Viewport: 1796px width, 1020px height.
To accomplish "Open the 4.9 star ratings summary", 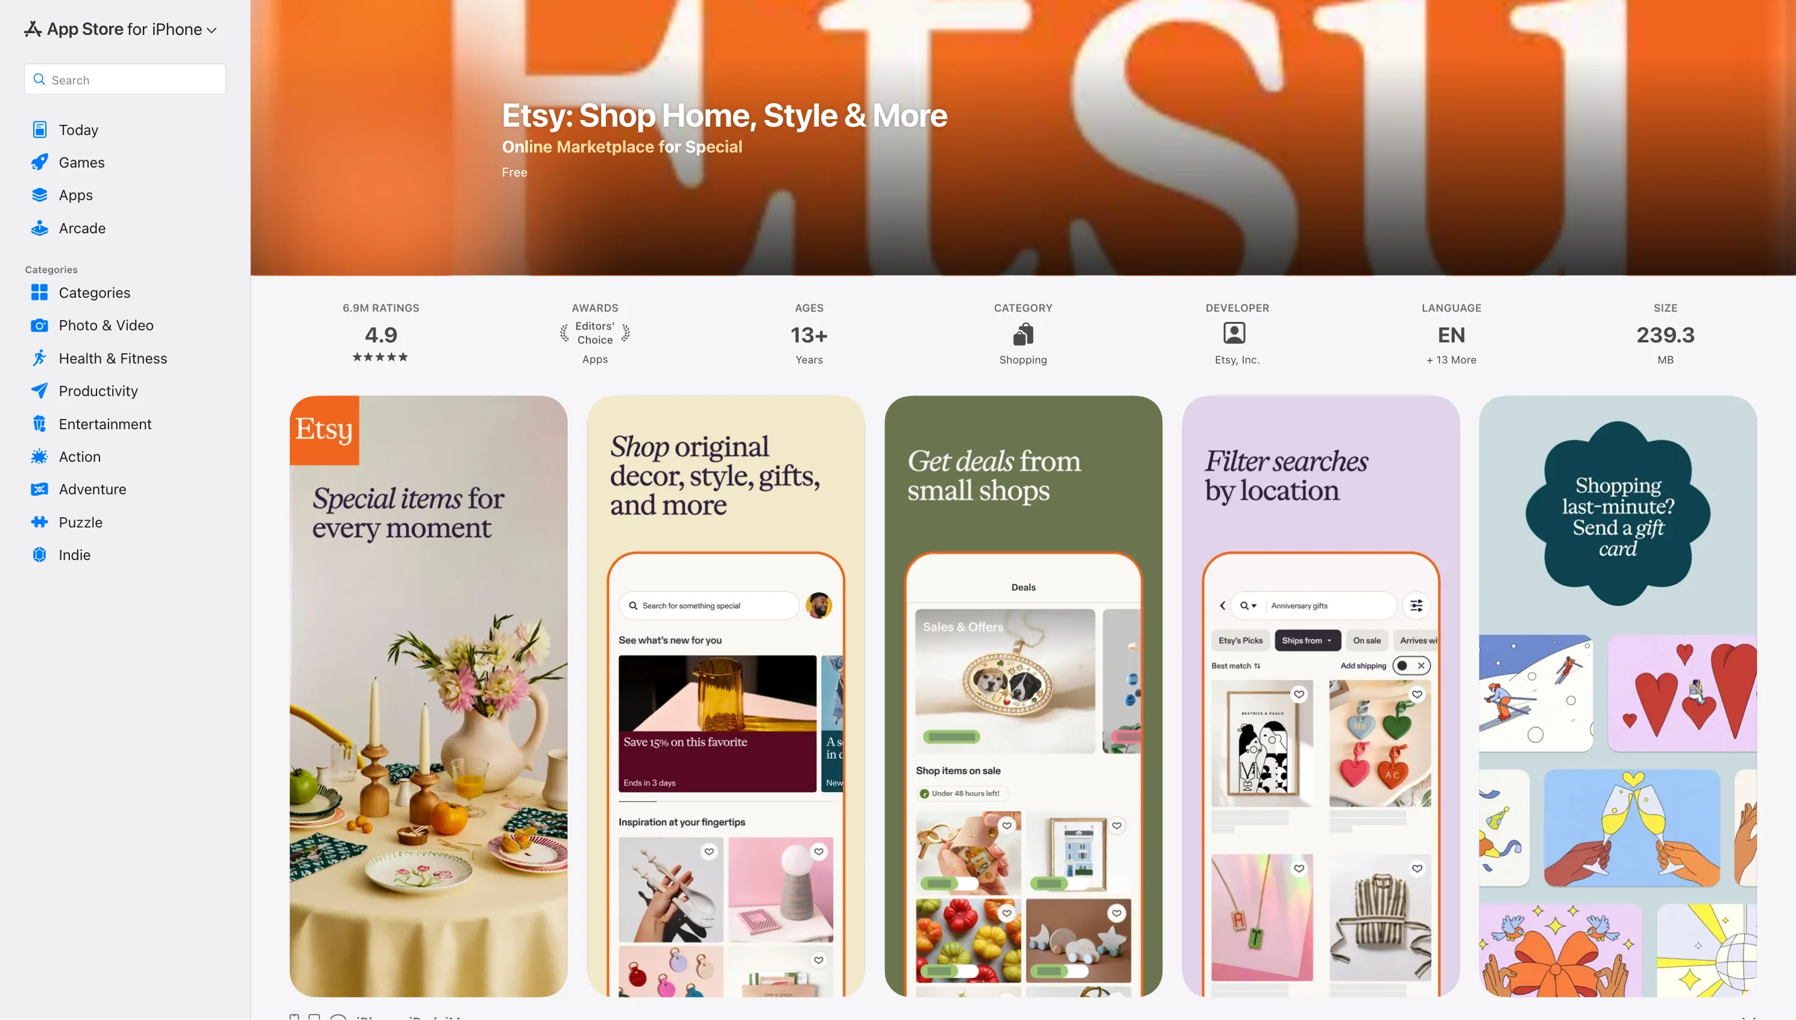I will [380, 335].
